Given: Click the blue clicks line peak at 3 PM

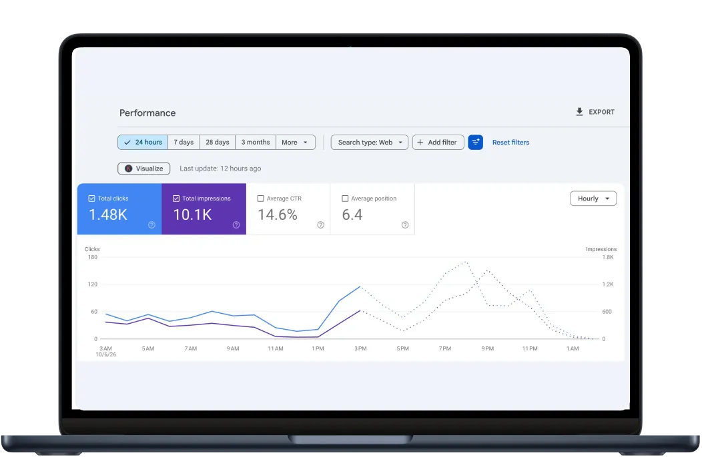Looking at the screenshot, I should tap(360, 286).
